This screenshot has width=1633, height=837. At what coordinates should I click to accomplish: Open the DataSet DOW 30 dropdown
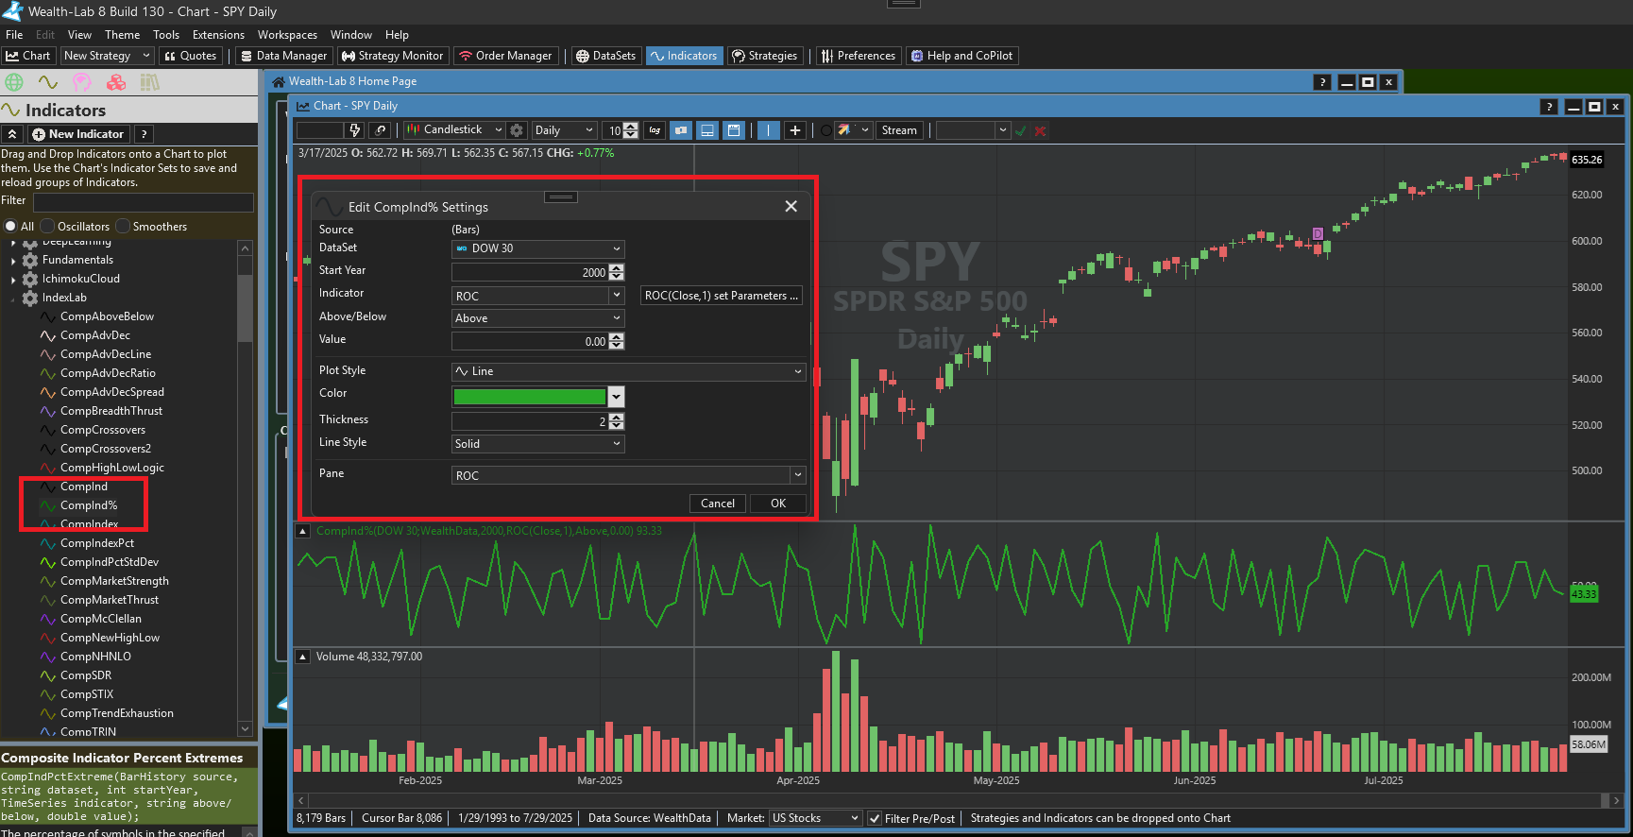(x=538, y=248)
